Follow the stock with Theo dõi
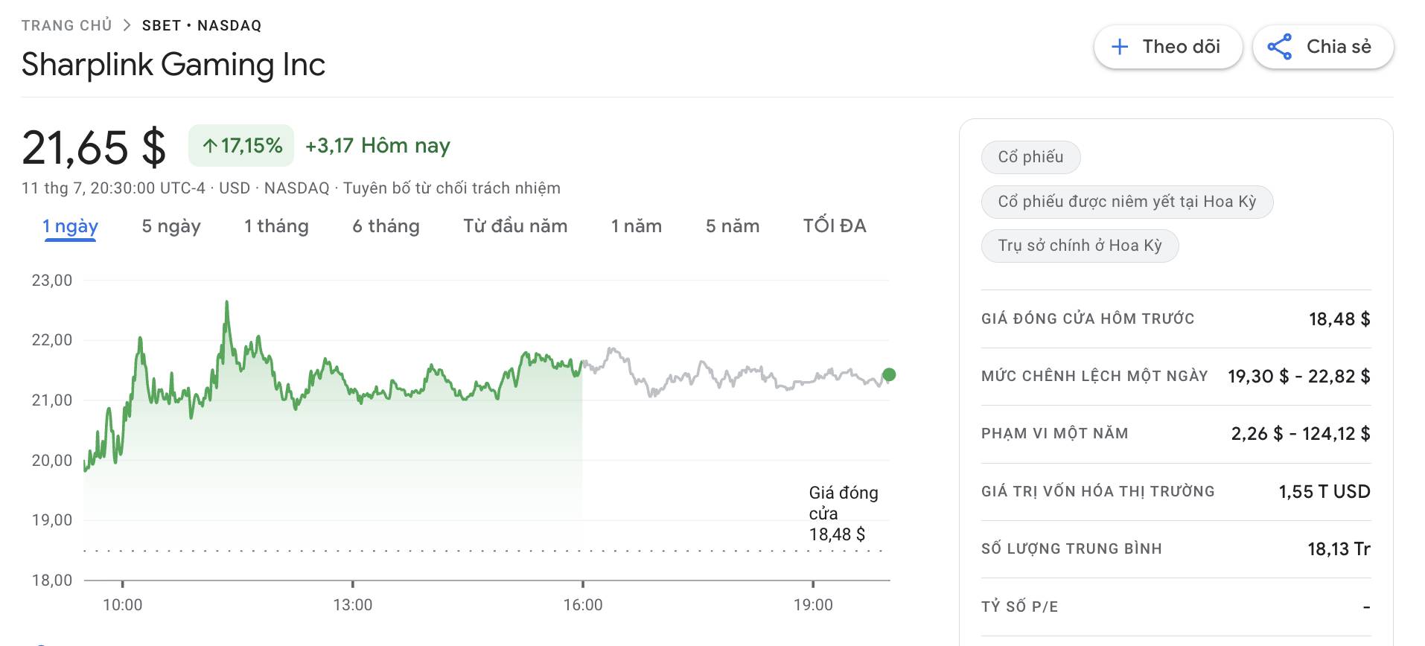Image resolution: width=1425 pixels, height=646 pixels. [1167, 47]
